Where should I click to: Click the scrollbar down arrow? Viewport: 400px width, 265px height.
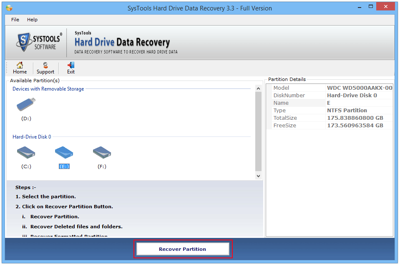(x=258, y=175)
